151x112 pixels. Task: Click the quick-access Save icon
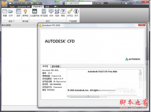click(18, 3)
